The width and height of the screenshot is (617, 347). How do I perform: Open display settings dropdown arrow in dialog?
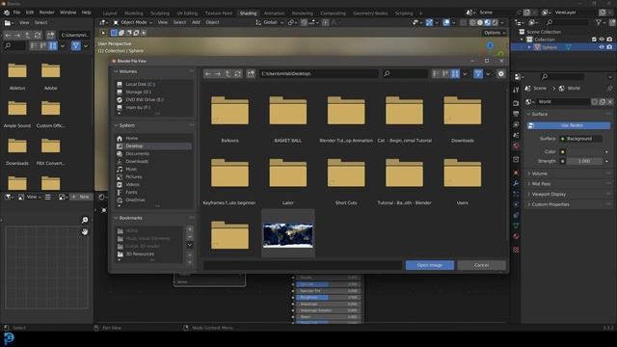[x=465, y=73]
